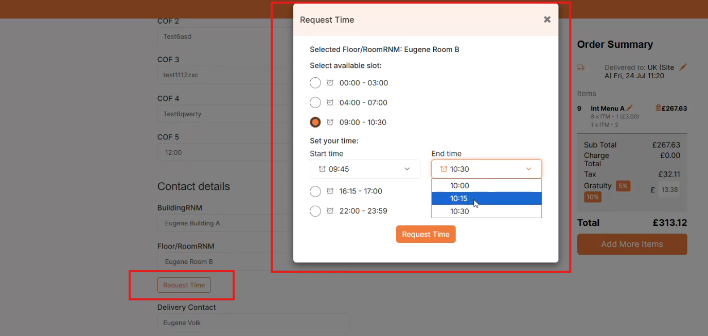Choose 10:30 from the end time list
Image resolution: width=708 pixels, height=336 pixels.
(x=486, y=211)
